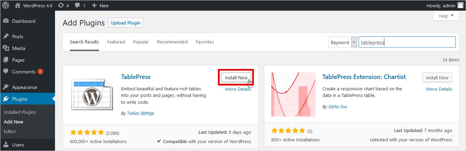Click the Upload Plugin button
Image resolution: width=466 pixels, height=151 pixels.
point(126,23)
